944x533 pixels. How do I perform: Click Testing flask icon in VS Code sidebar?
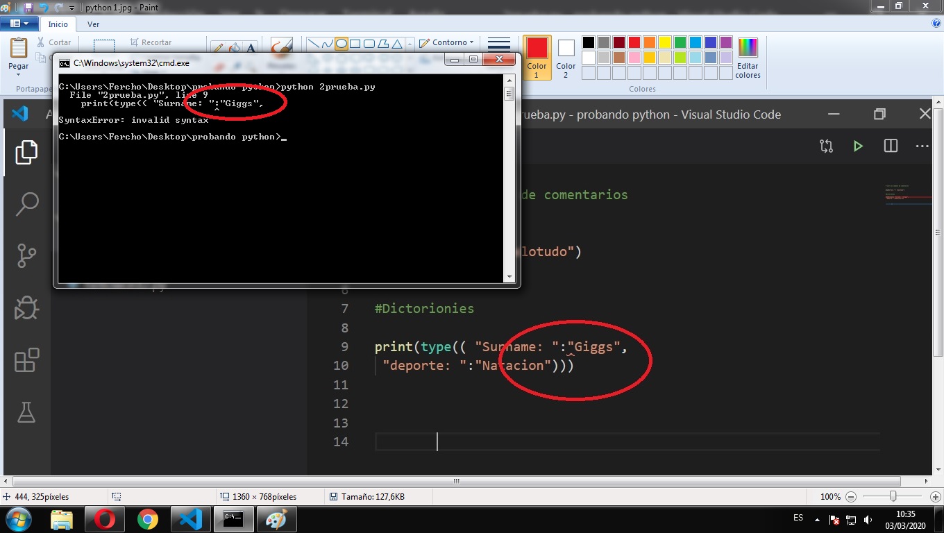[26, 412]
